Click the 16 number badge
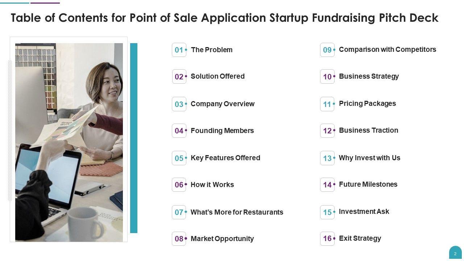Screen dimensions: 464x261 [327, 239]
